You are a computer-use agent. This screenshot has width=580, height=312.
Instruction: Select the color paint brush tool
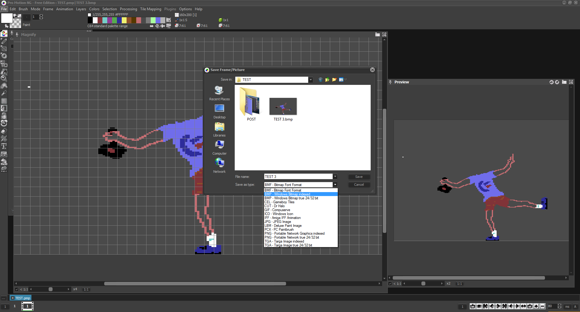(4, 34)
